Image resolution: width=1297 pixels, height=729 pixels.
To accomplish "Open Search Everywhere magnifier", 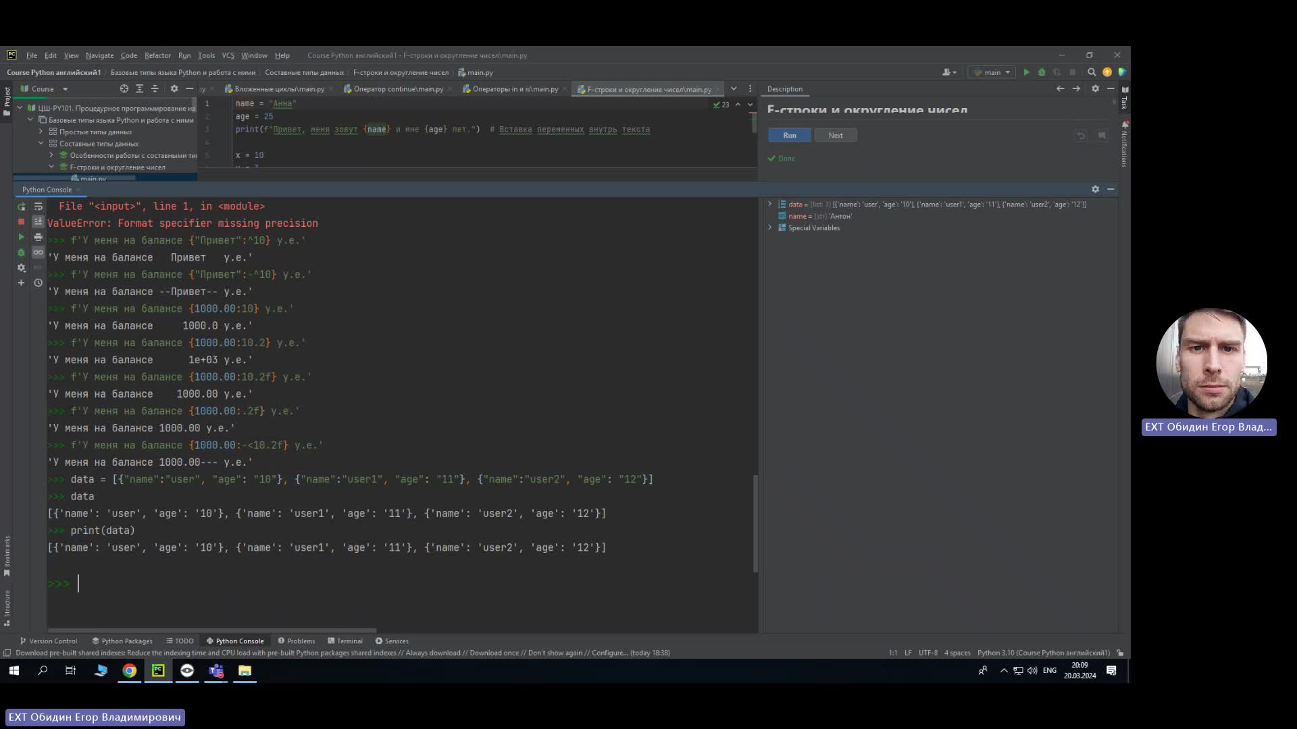I will tap(1092, 72).
